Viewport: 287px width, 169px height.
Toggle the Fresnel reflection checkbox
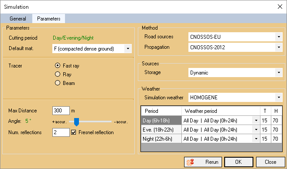pyautogui.click(x=74, y=132)
